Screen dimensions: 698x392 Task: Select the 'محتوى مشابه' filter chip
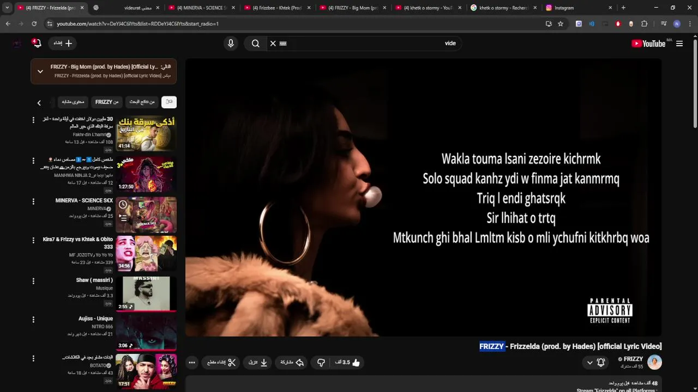tap(73, 102)
